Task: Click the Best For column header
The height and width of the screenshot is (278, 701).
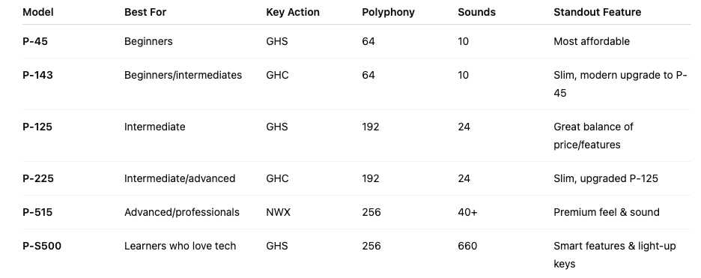Action: pos(145,12)
